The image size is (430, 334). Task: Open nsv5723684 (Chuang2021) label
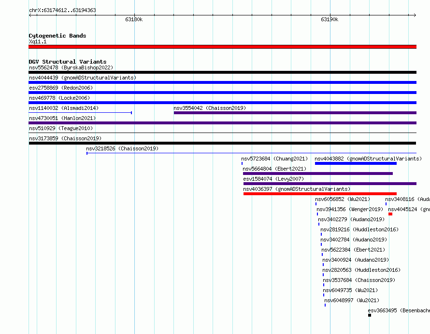click(x=274, y=159)
